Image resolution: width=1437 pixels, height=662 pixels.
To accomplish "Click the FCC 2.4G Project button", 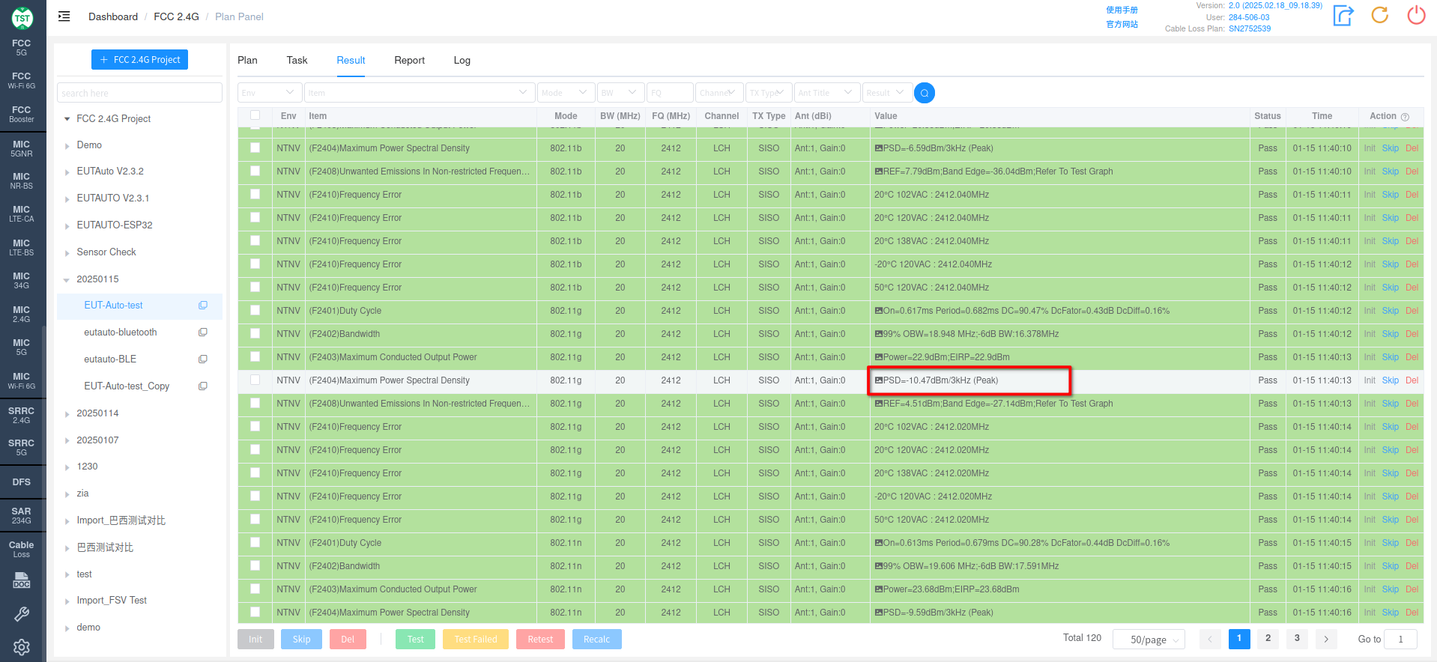I will coord(139,60).
